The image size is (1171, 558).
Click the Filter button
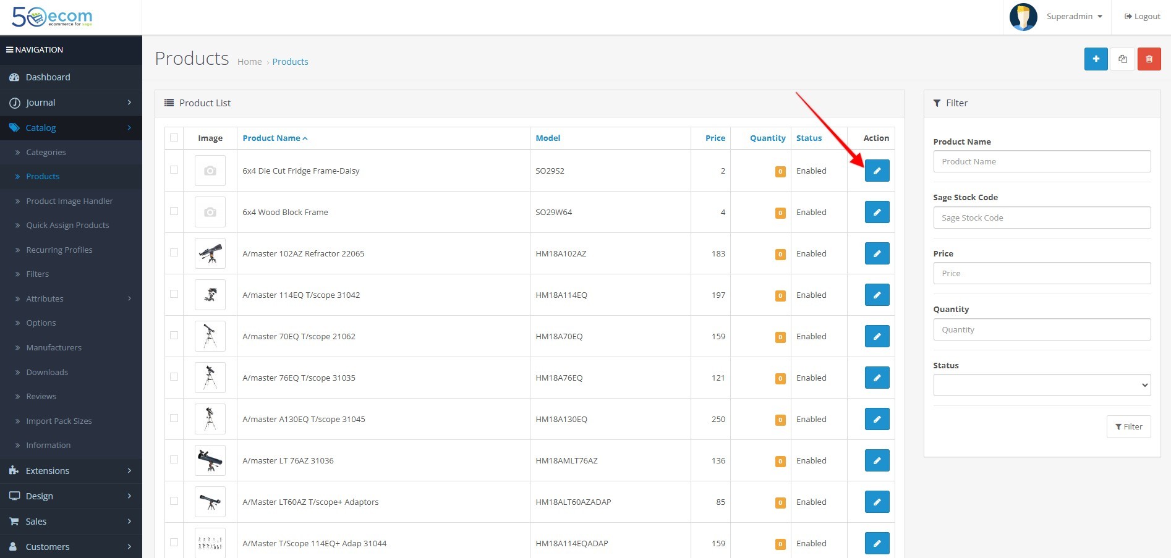pyautogui.click(x=1128, y=426)
